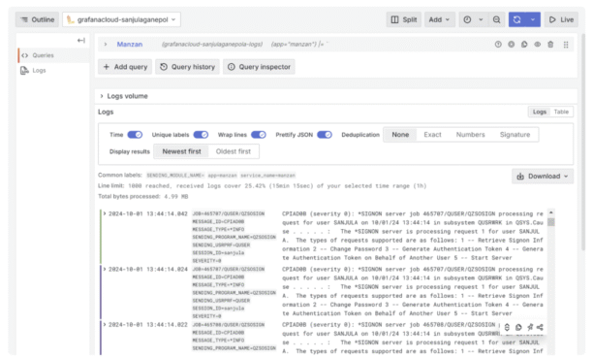593x358 pixels.
Task: Toggle the Unique labels switch
Action: coord(201,135)
